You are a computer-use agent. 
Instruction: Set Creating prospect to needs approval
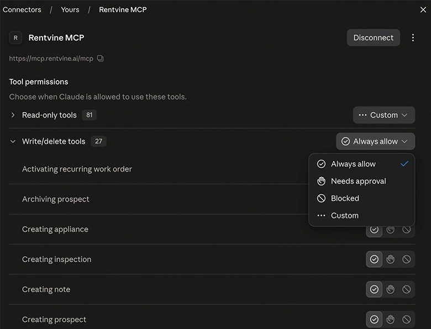click(x=390, y=320)
